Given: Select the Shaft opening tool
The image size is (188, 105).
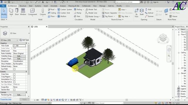Looking at the screenshot, I should click(x=142, y=12).
